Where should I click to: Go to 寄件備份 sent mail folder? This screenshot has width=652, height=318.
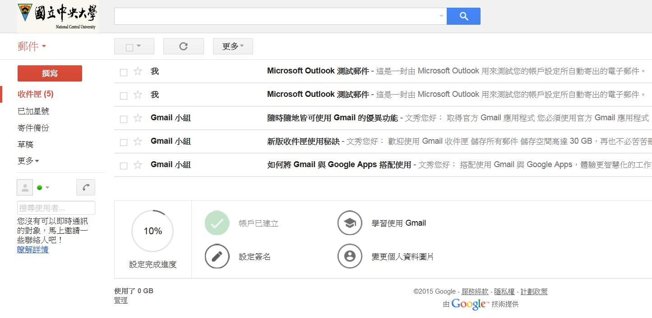[x=33, y=128]
